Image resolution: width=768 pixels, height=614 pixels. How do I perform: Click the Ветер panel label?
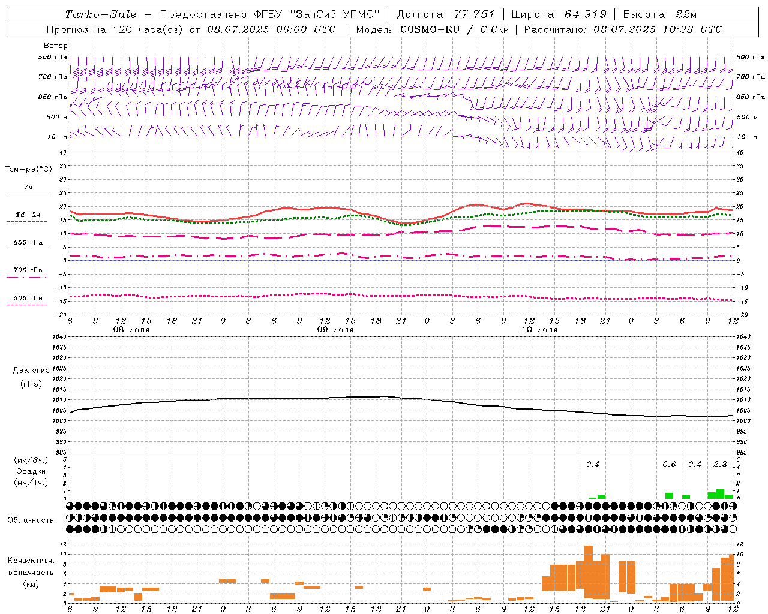pyautogui.click(x=56, y=46)
